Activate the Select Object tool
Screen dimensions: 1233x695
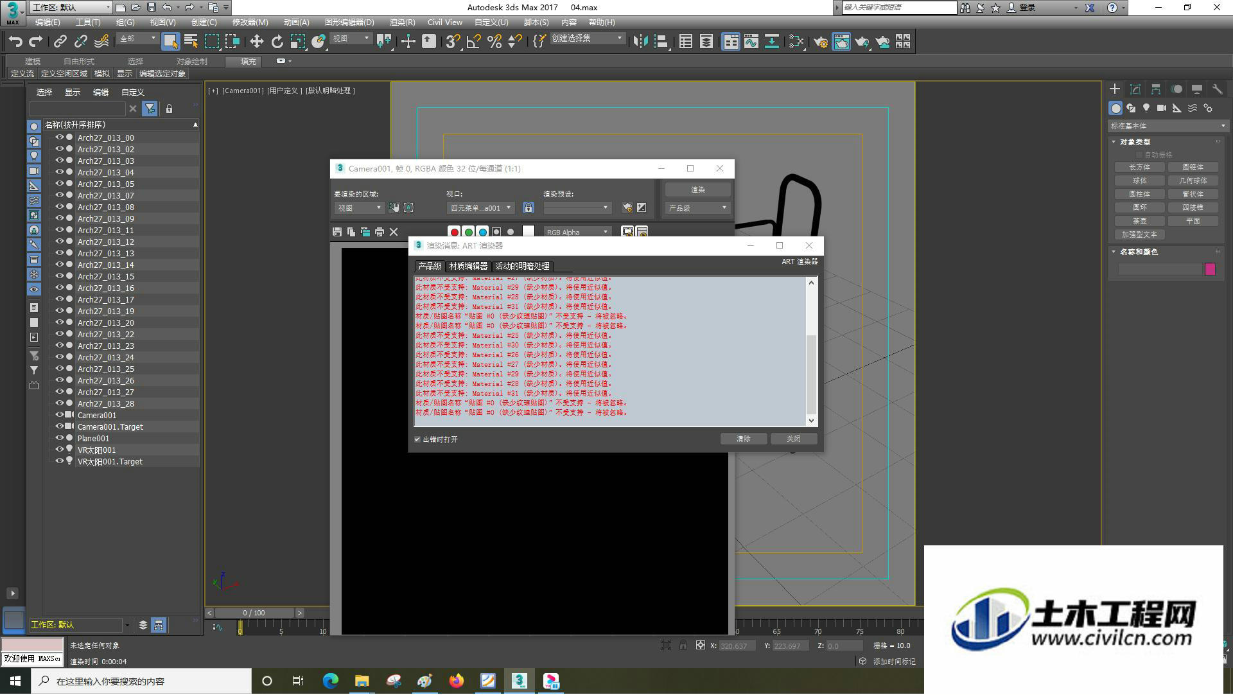pyautogui.click(x=170, y=42)
